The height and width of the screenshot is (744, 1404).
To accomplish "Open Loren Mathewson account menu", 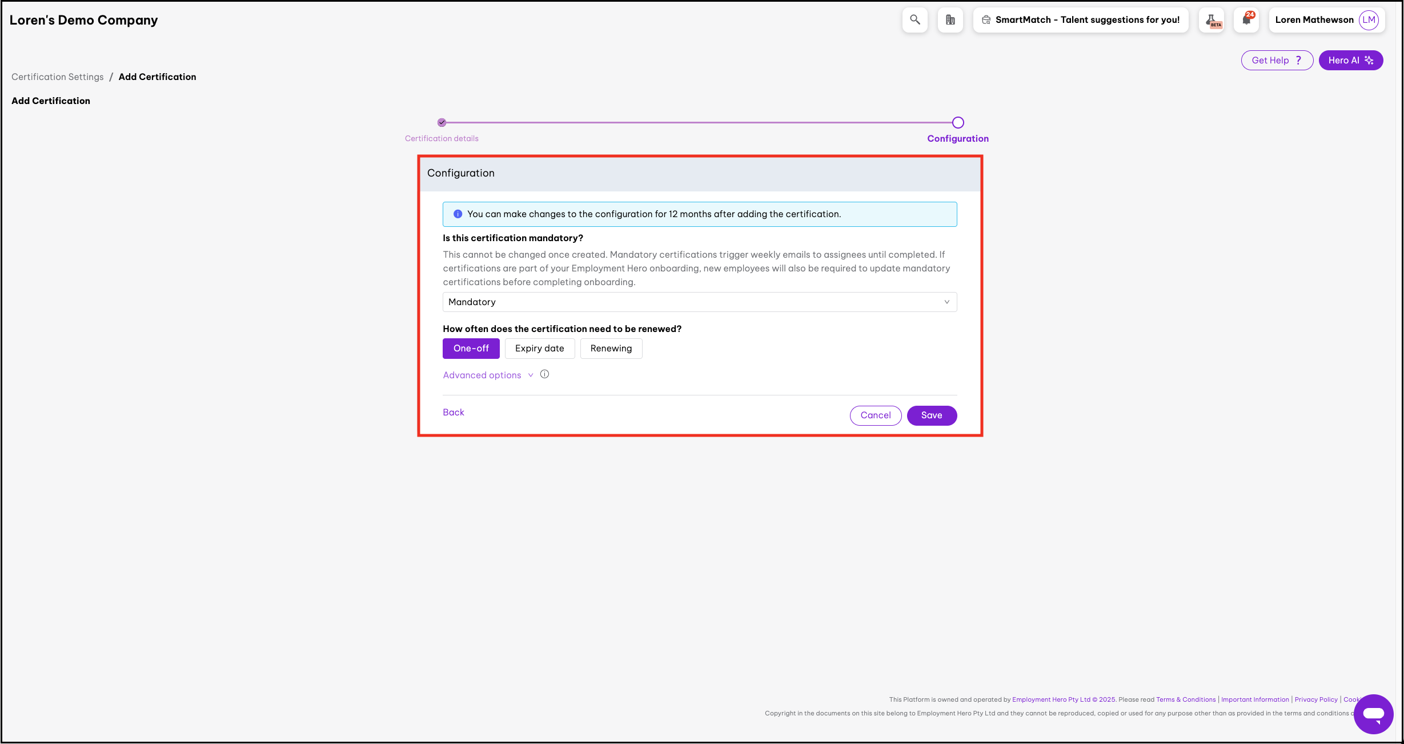I will coord(1314,20).
